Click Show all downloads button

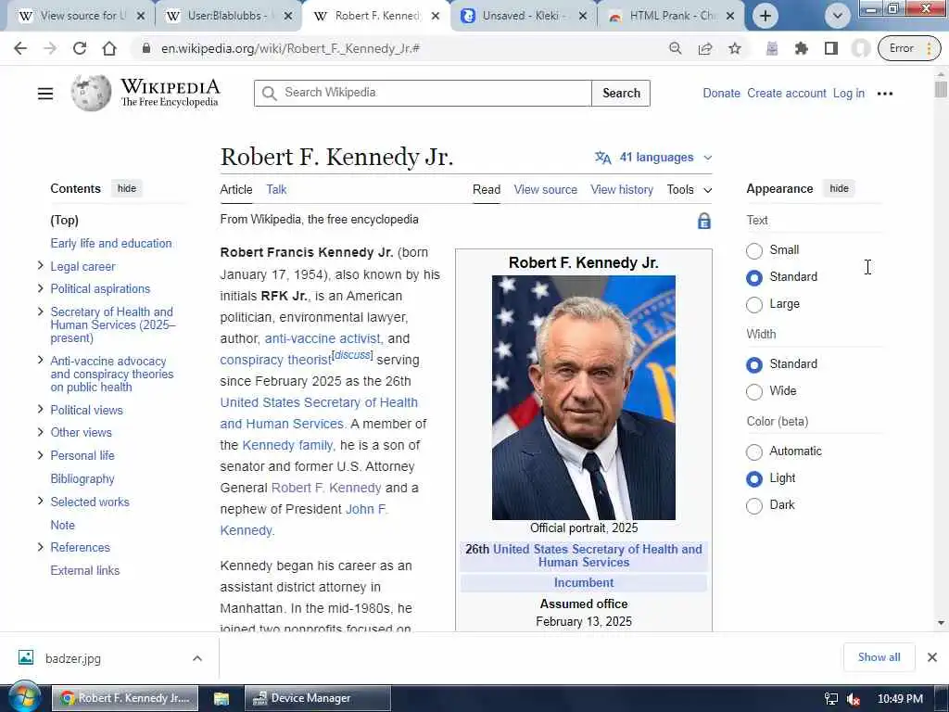(x=879, y=657)
